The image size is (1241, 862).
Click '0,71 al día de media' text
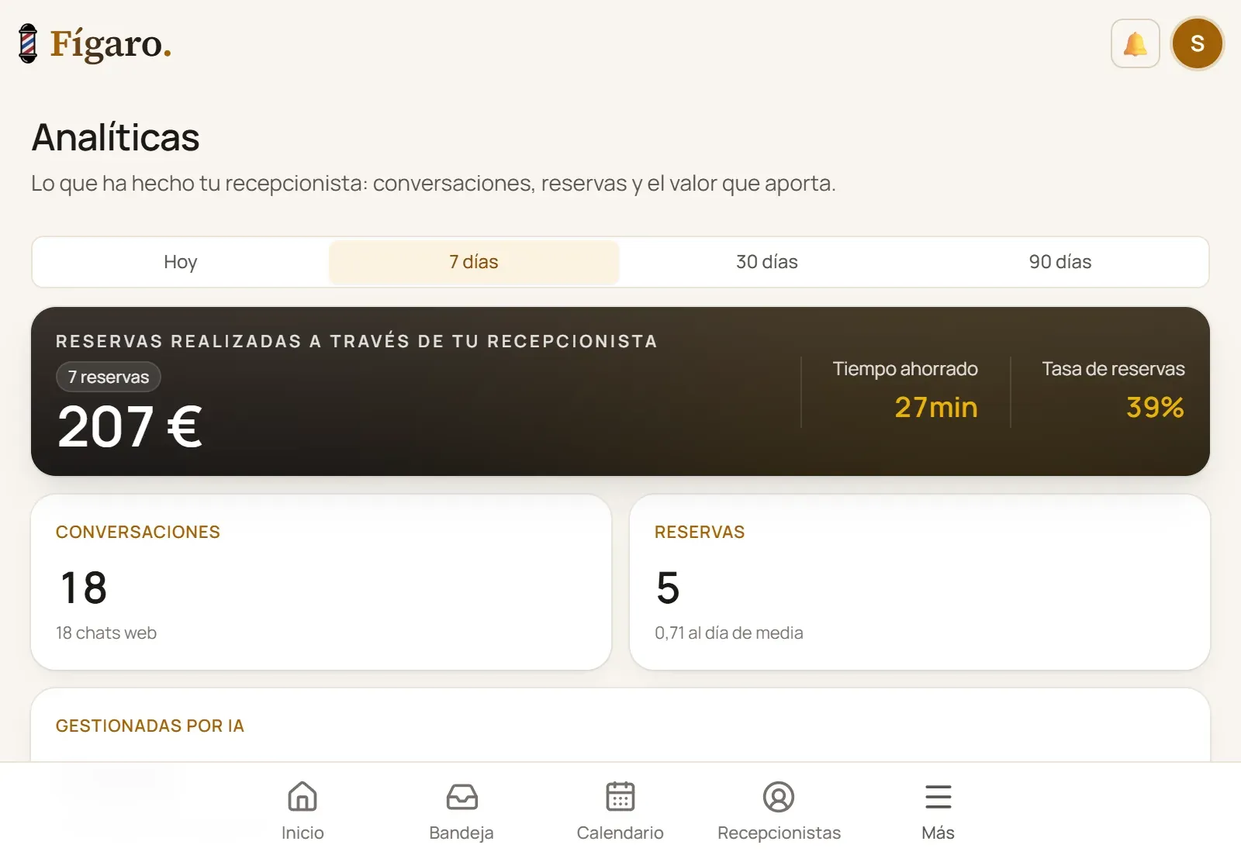pyautogui.click(x=729, y=633)
